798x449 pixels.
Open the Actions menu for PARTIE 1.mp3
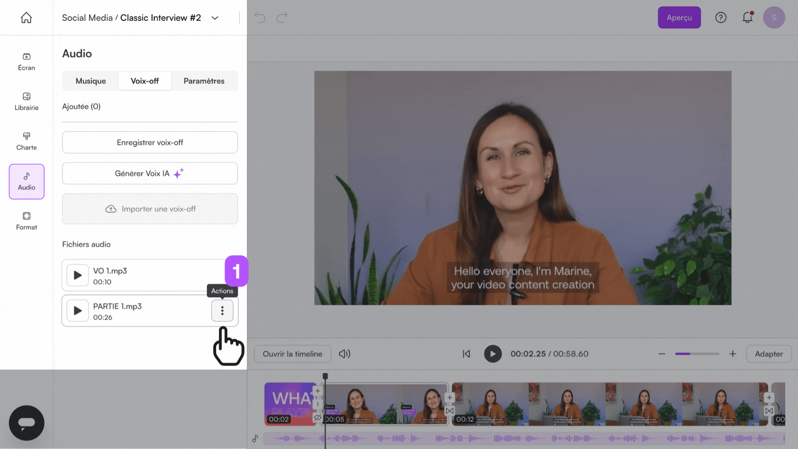coord(222,311)
